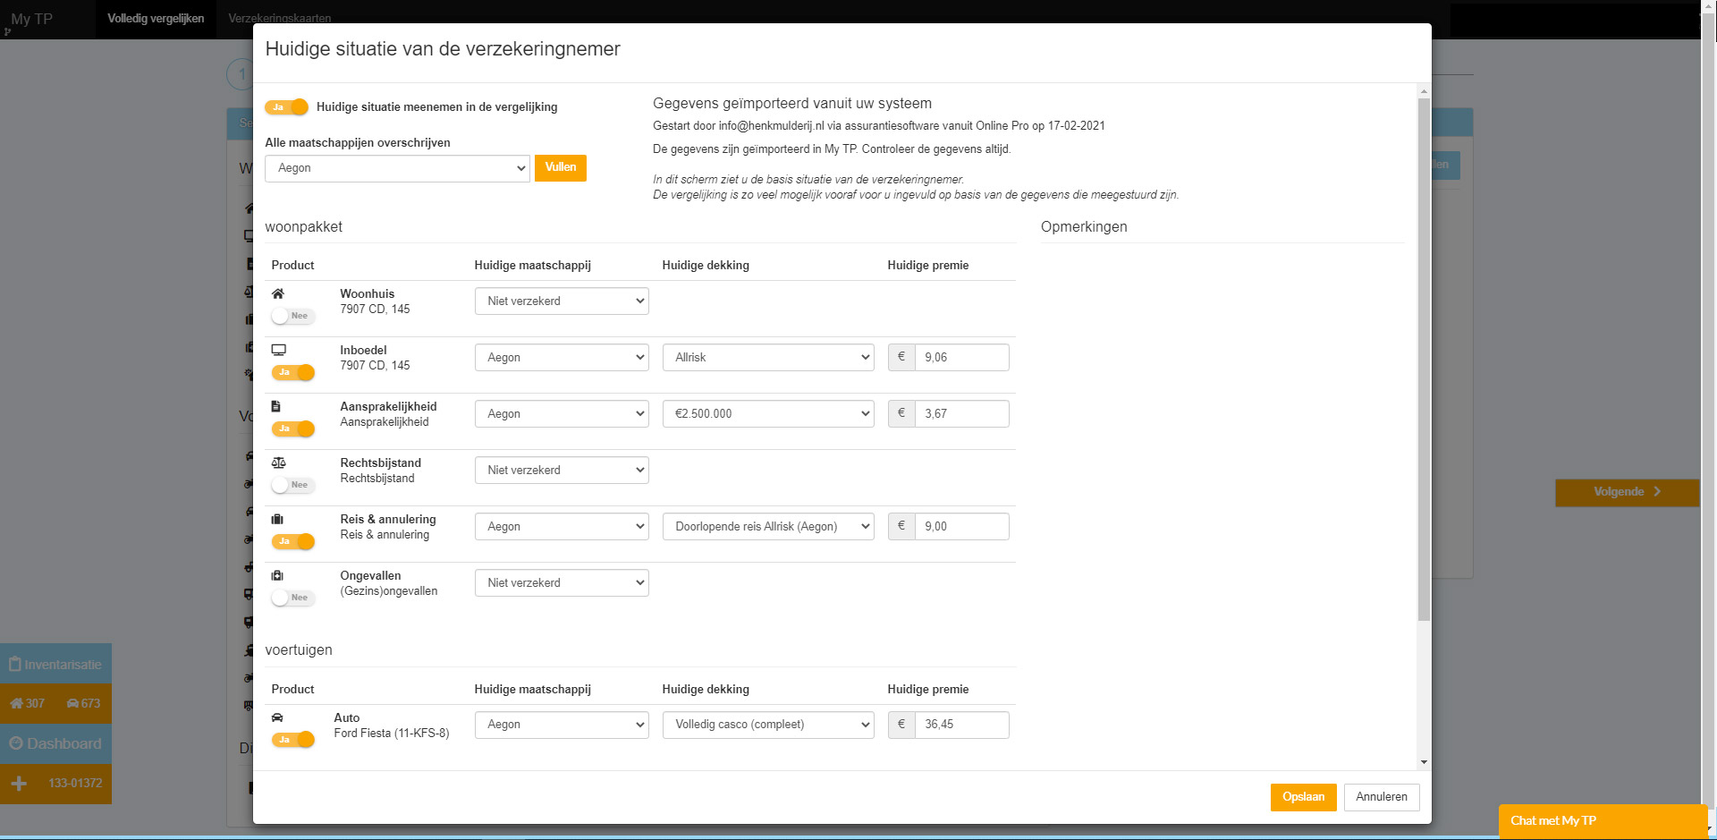Viewport: 1717px width, 840px height.
Task: Open Auto maatschappij dropdown
Action: pos(562,725)
